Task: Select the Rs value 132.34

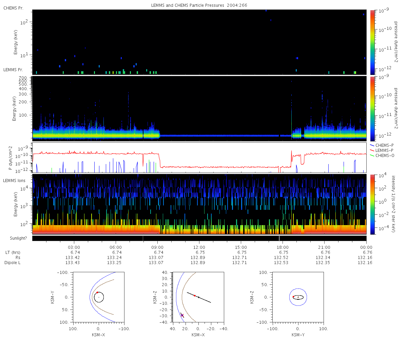Action: 323,258
